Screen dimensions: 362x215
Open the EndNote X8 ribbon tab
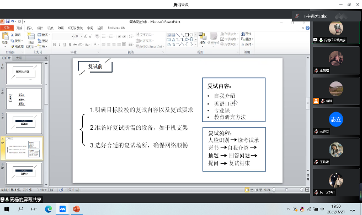click(x=116, y=28)
